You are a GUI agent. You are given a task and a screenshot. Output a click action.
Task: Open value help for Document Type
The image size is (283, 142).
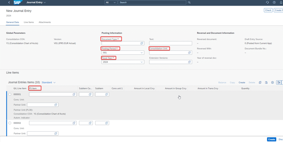pos(142,43)
